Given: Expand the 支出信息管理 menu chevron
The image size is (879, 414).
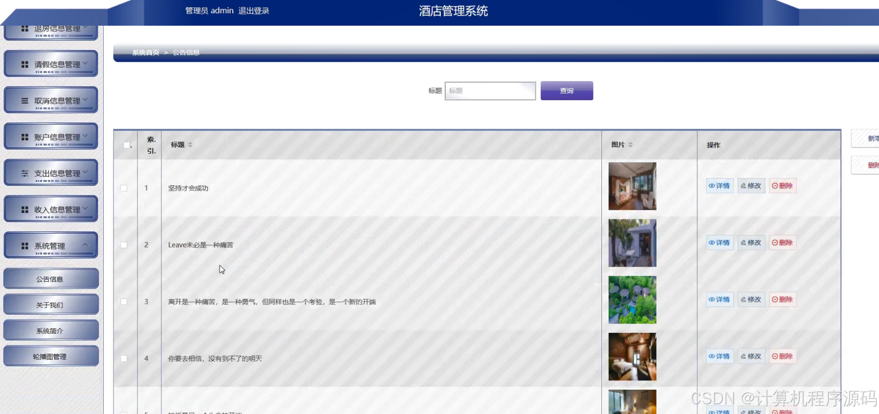Looking at the screenshot, I should coord(85,172).
